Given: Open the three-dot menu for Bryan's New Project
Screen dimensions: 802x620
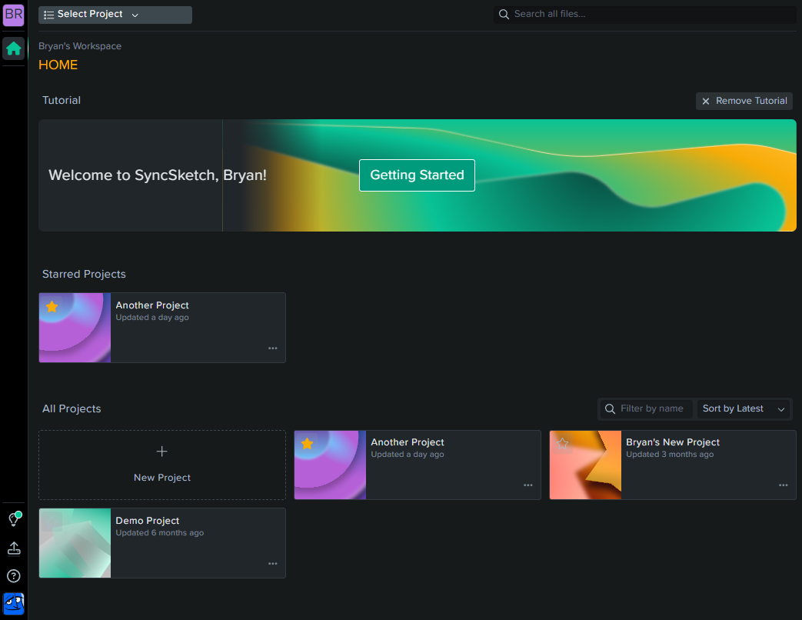Looking at the screenshot, I should click(783, 485).
